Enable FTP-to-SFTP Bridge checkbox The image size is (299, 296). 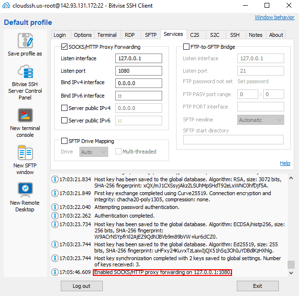[x=186, y=47]
